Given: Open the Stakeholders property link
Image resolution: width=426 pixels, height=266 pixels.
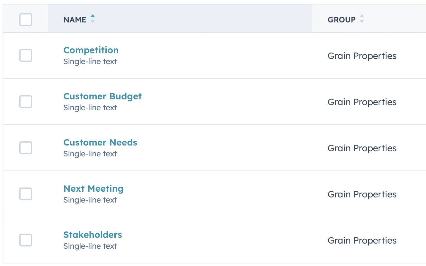Looking at the screenshot, I should pos(93,235).
